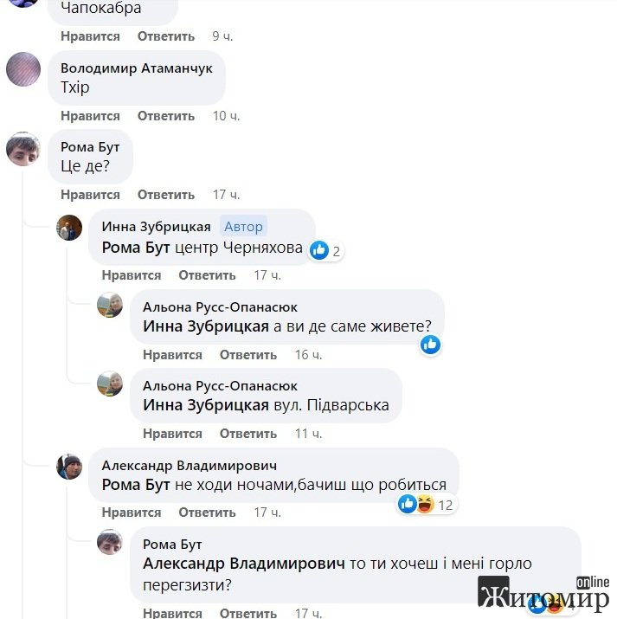The width and height of the screenshot is (617, 619).
Task: Open the Автор badge next to Инна Зубрицкая
Action: tap(243, 227)
